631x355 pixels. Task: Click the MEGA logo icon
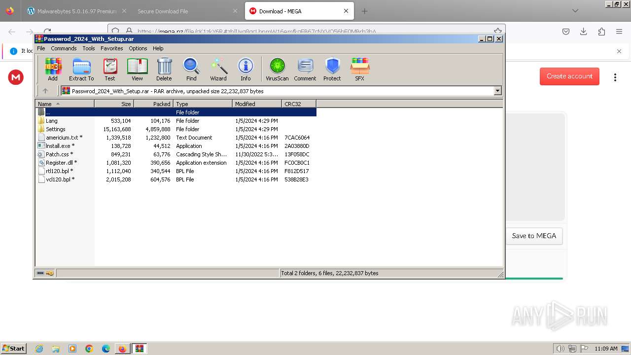pos(16,77)
